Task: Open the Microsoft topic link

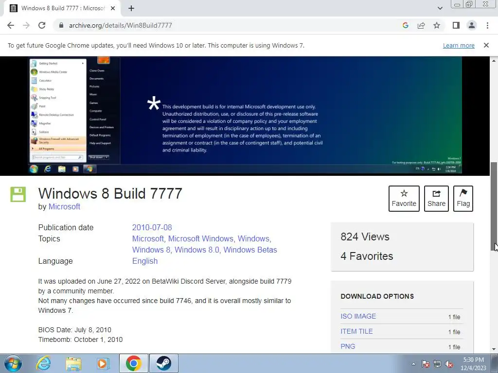Action: point(148,238)
